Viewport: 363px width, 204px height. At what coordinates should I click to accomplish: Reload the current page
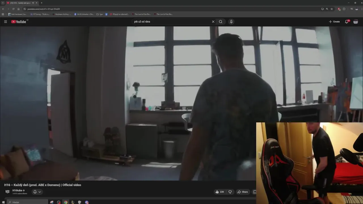click(x=13, y=9)
